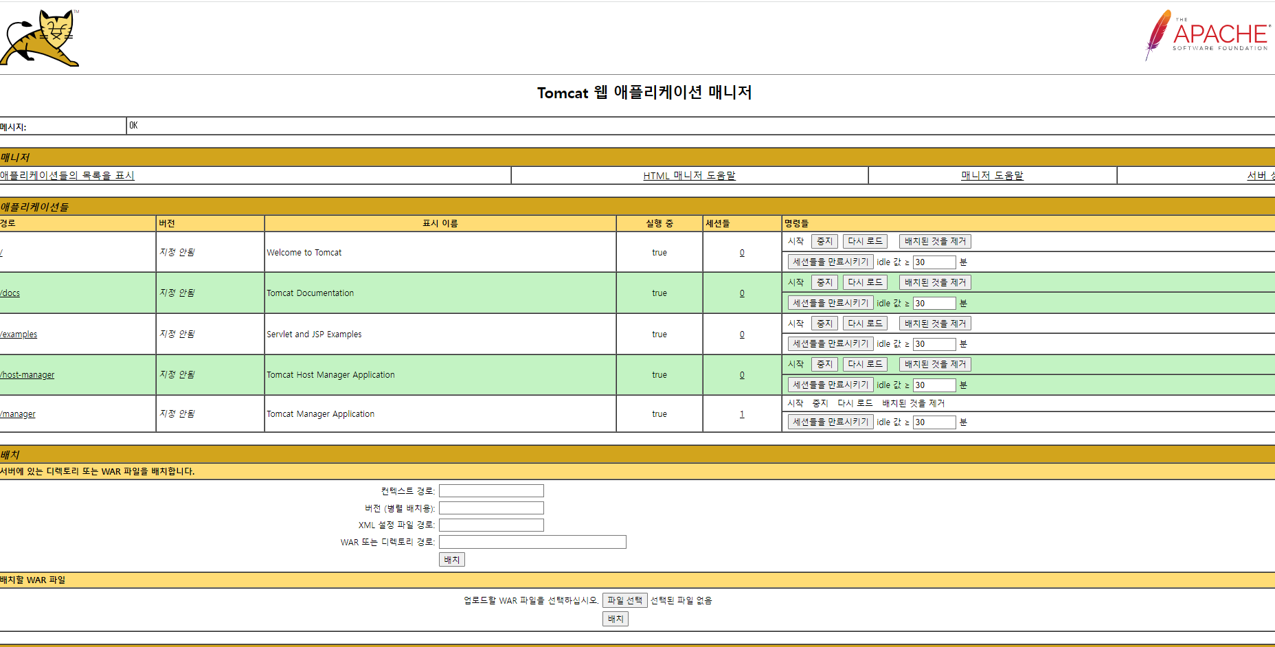Click idle value field for /docs
1275x647 pixels.
(934, 304)
